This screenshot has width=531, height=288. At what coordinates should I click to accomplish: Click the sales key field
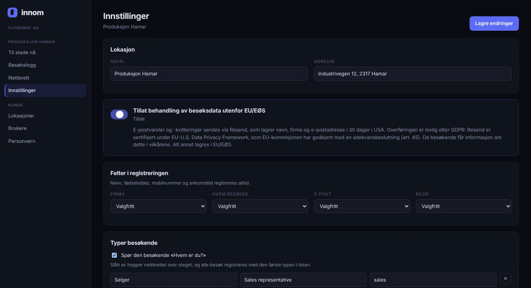click(x=433, y=280)
